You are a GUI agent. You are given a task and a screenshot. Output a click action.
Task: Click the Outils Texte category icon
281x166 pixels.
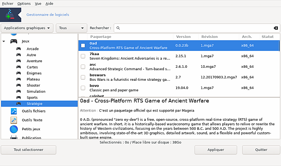14,120
